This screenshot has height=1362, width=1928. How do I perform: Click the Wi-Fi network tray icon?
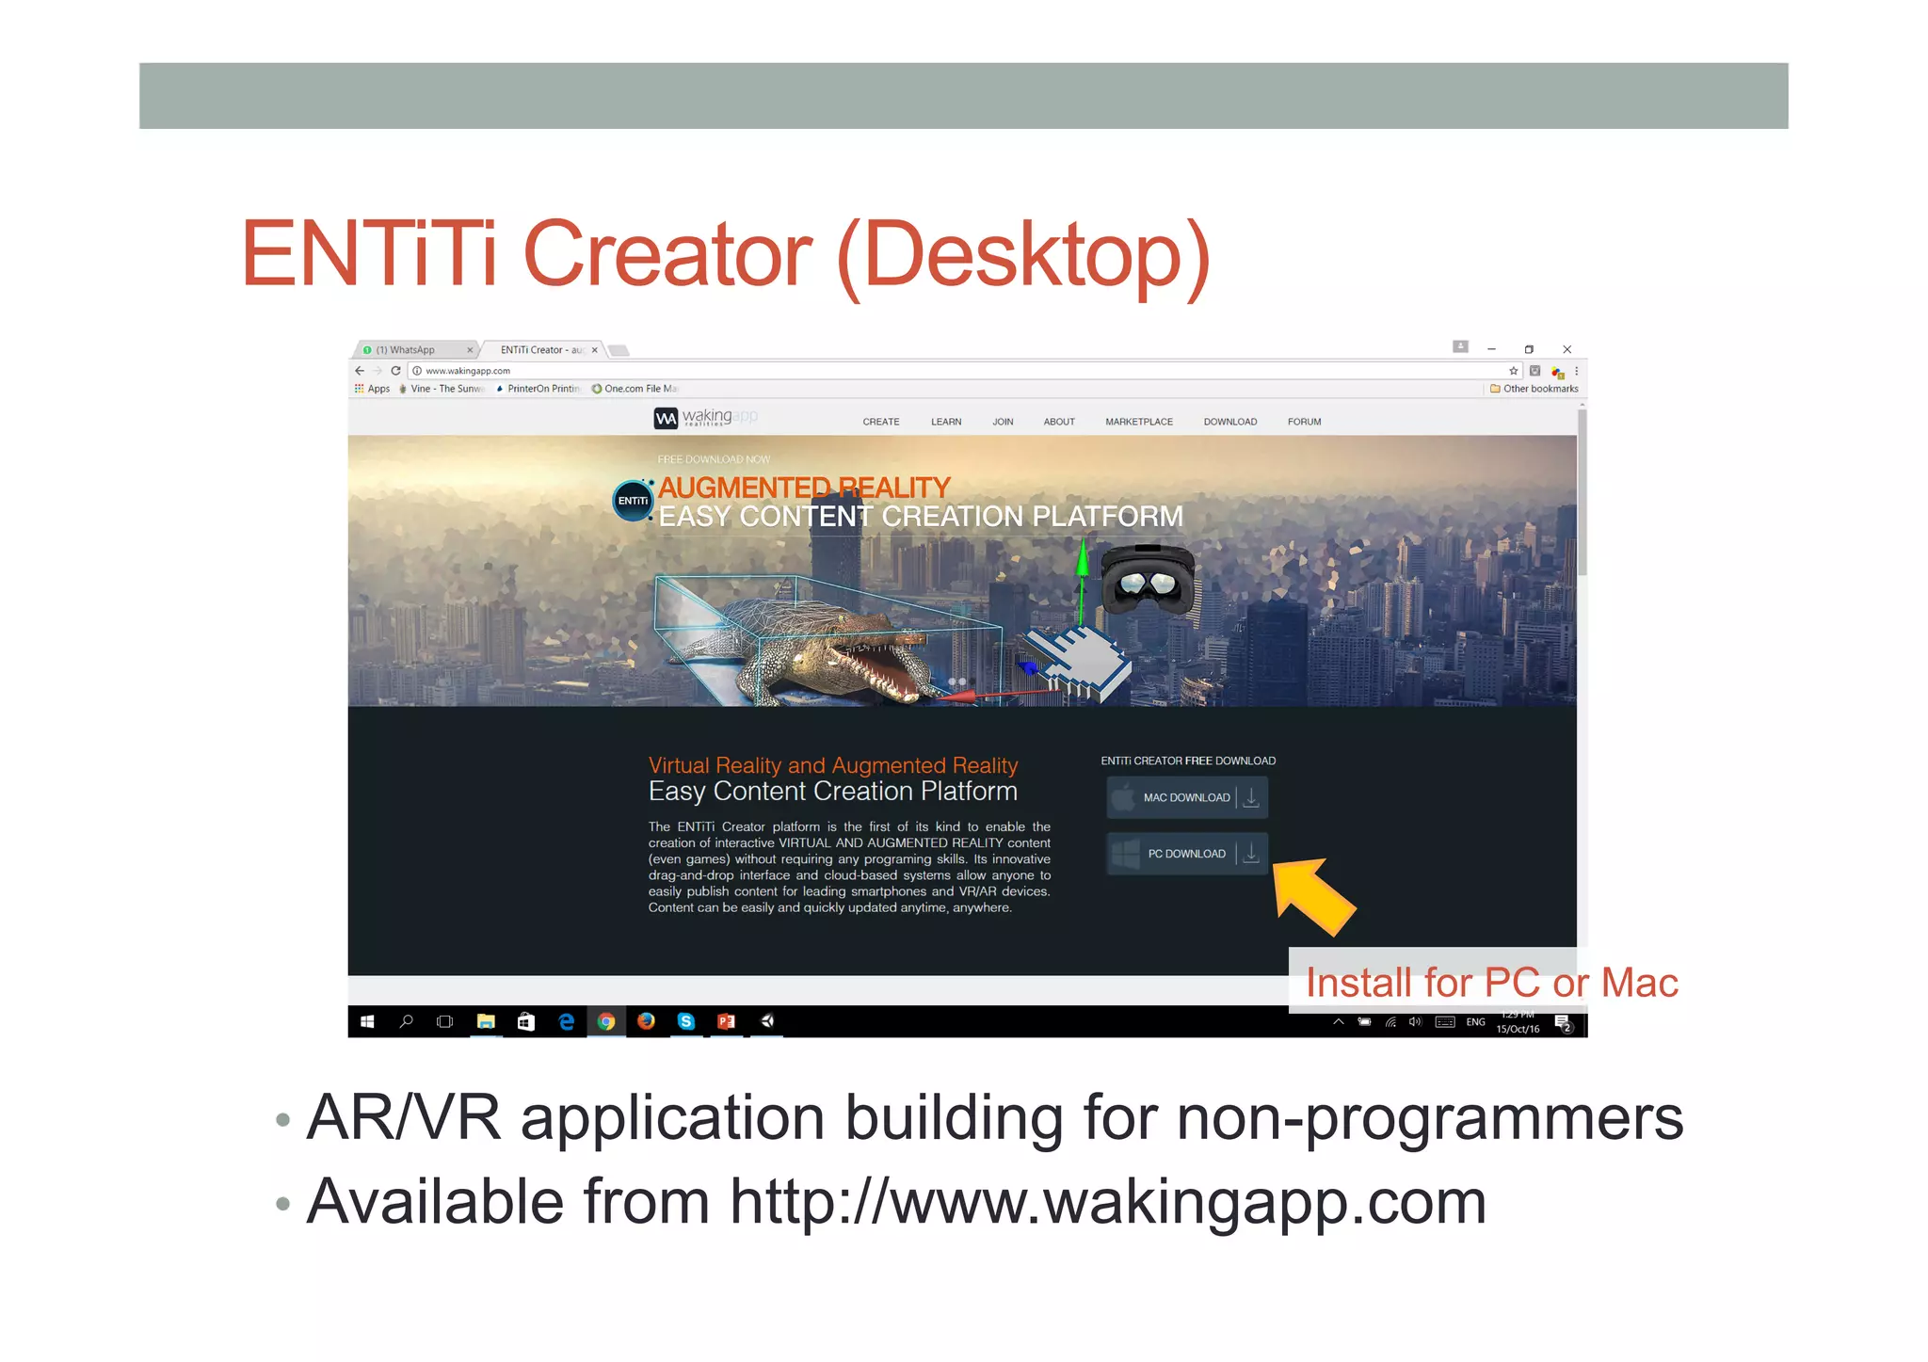1390,1021
